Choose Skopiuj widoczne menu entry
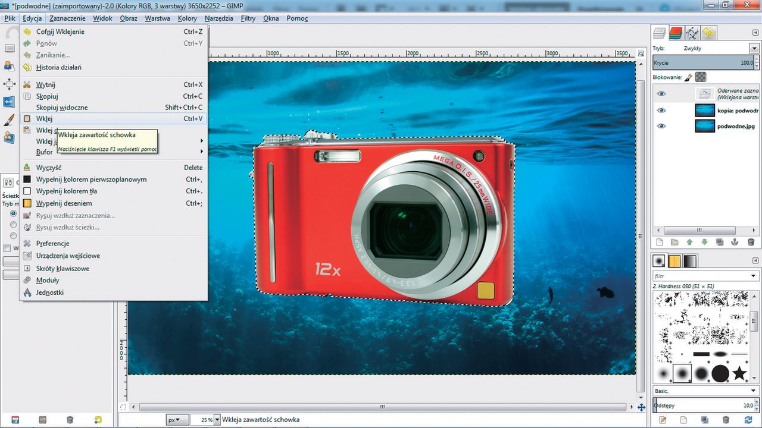Screen dimensions: 762x428 [x=114, y=108]
